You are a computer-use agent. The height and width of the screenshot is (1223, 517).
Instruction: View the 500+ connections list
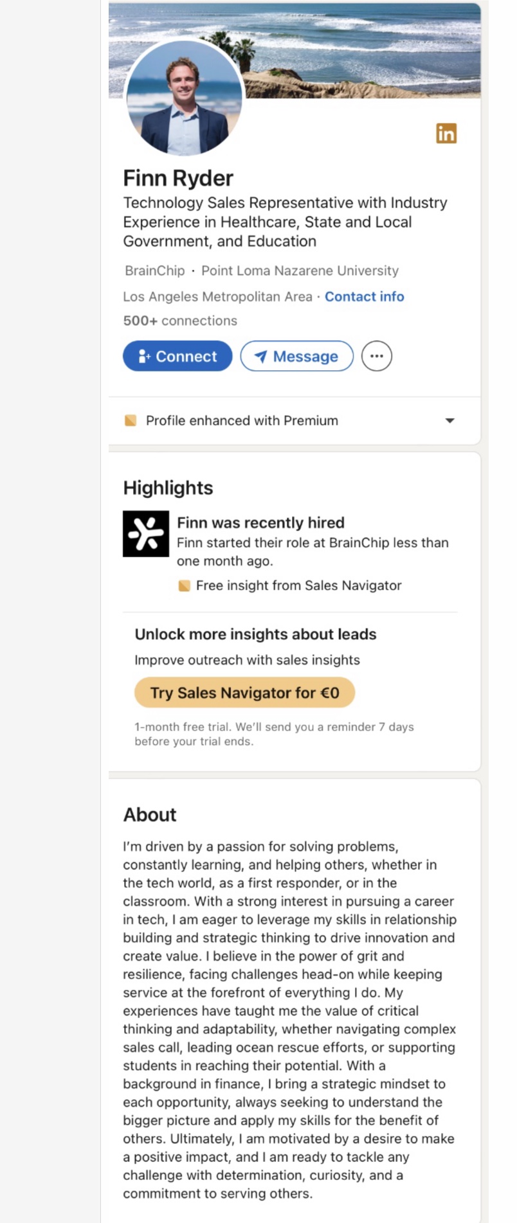tap(180, 321)
